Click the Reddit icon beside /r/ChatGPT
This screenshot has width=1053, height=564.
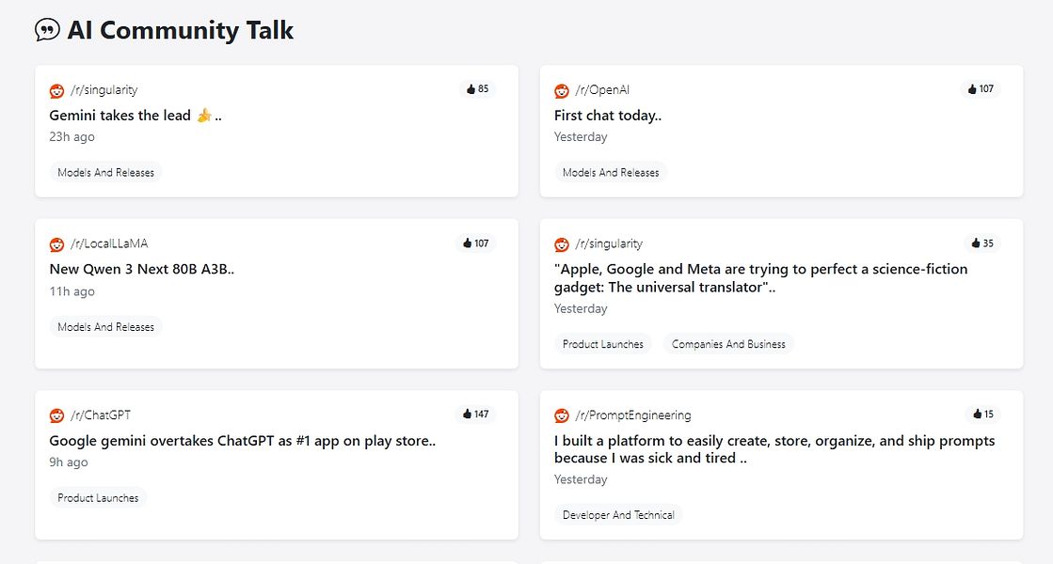[57, 415]
